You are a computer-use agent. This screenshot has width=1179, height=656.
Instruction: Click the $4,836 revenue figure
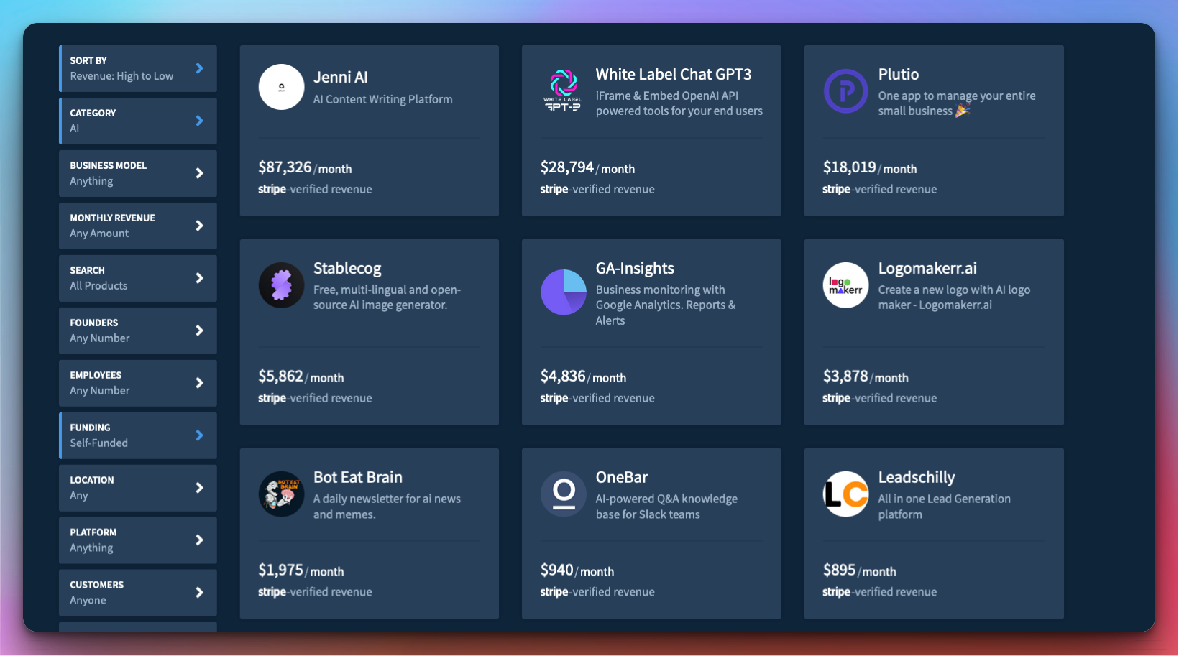563,376
